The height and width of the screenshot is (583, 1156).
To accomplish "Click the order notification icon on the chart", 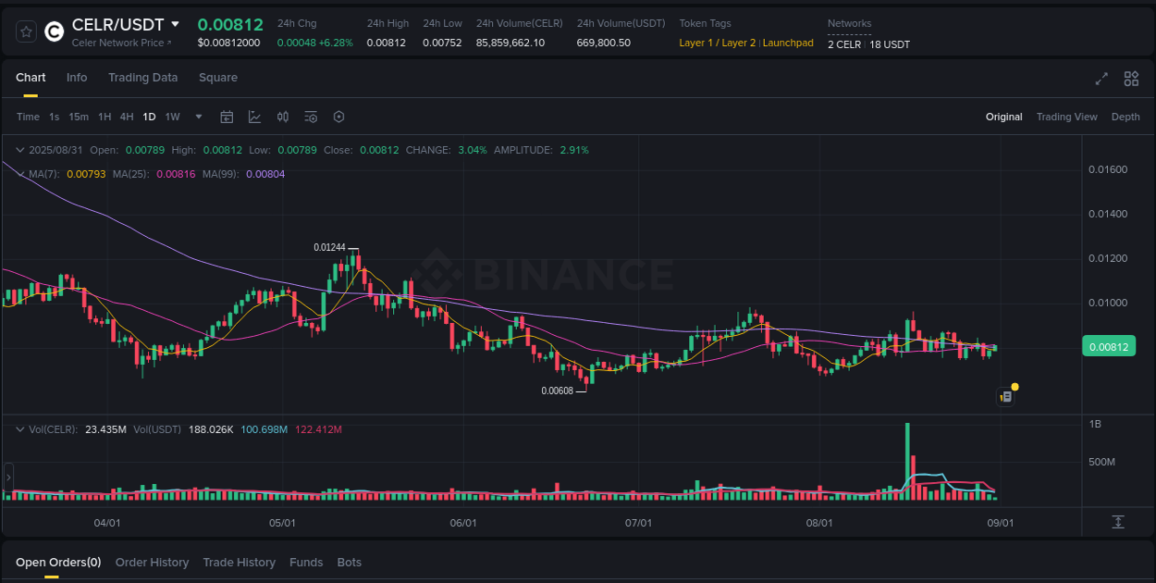I will coord(1006,395).
